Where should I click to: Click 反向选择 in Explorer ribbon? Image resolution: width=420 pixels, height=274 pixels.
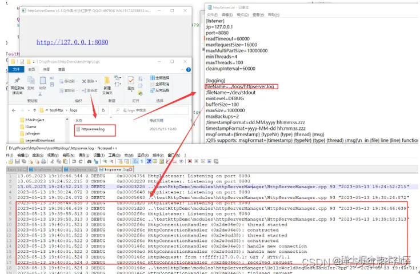point(159,90)
